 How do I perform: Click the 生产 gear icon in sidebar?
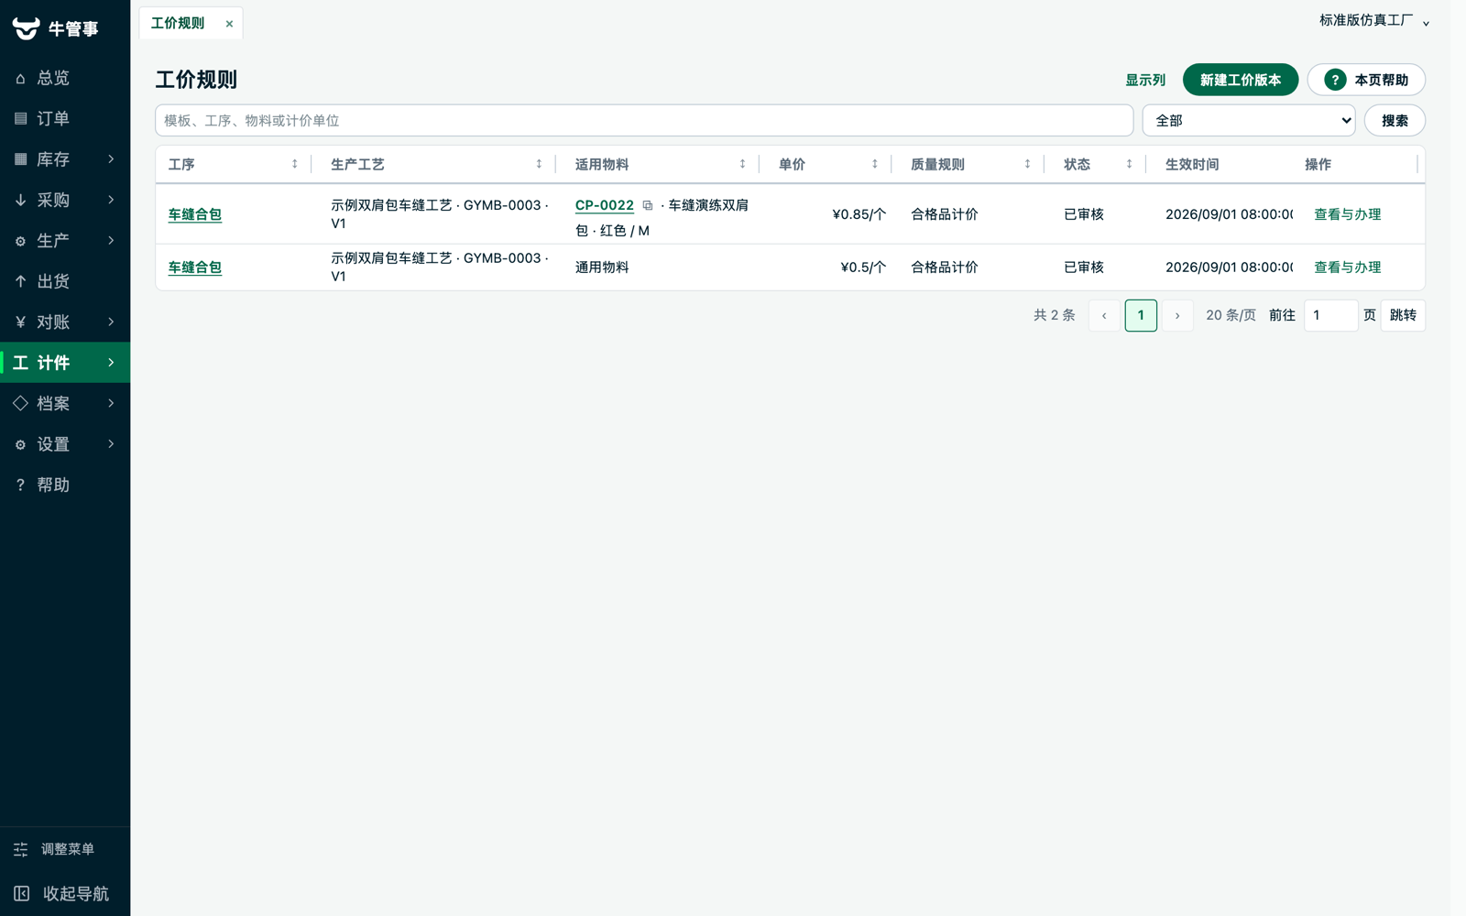click(x=20, y=241)
